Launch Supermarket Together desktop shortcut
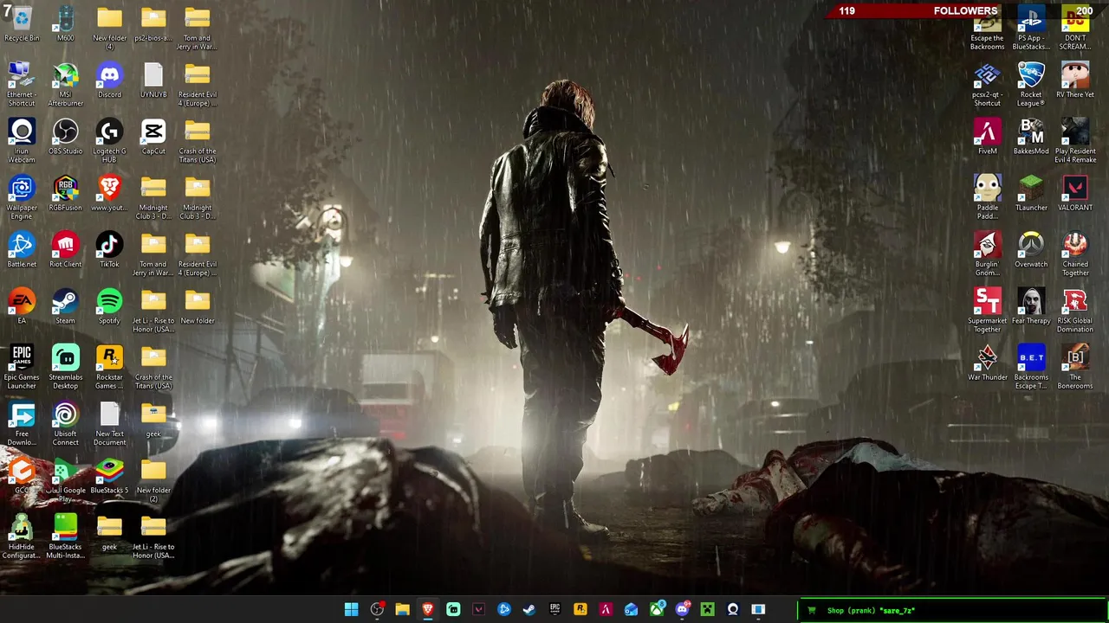Screen dimensions: 1109x623 [x=987, y=310]
